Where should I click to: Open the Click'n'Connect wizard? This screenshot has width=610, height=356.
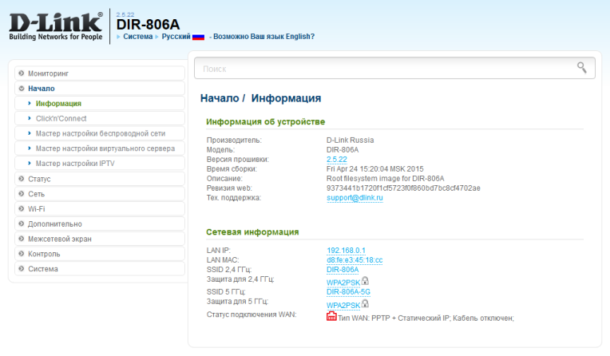pos(100,118)
